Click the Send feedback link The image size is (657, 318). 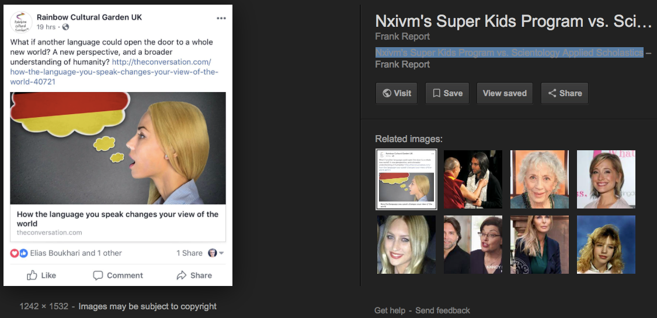[x=443, y=310]
